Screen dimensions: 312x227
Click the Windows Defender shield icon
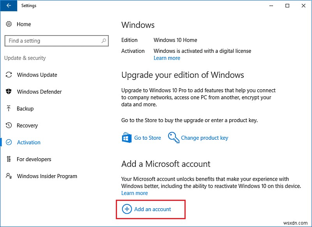pos(9,92)
